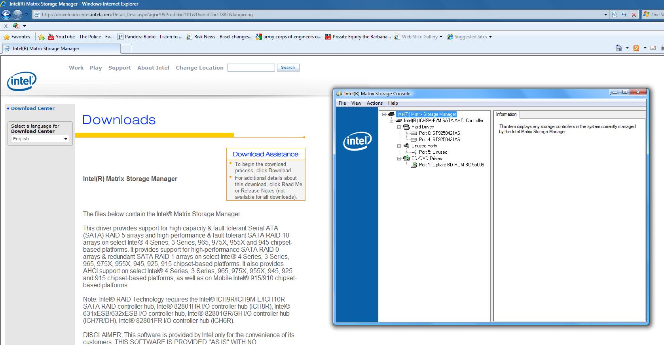664x345 pixels.
Task: Click the Matrix Storage Console title bar icon
Action: point(339,94)
